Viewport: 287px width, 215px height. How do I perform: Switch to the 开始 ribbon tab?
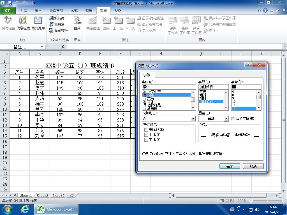tap(24, 11)
